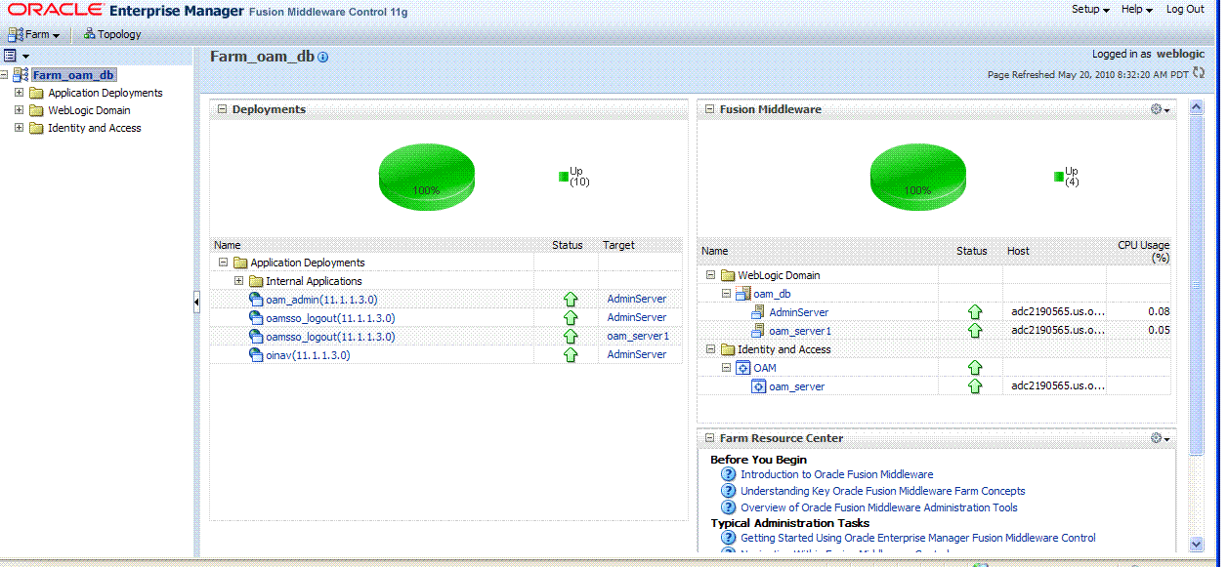Viewport: 1228px width, 567px height.
Task: Expand the Application Deployments tree node
Action: pyautogui.click(x=20, y=92)
